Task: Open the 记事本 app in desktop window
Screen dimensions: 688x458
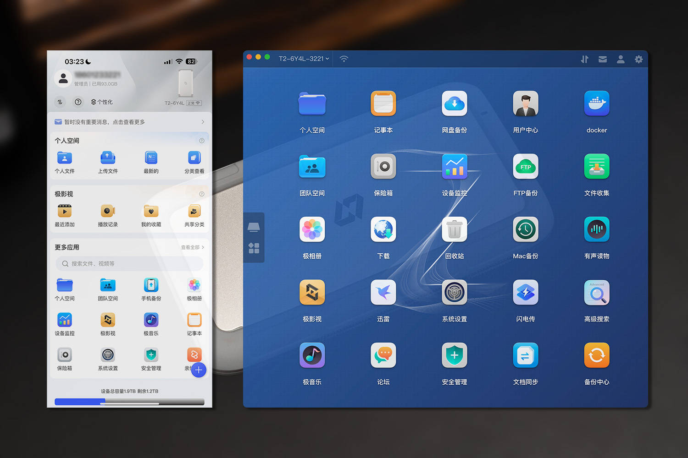Action: coord(383,104)
